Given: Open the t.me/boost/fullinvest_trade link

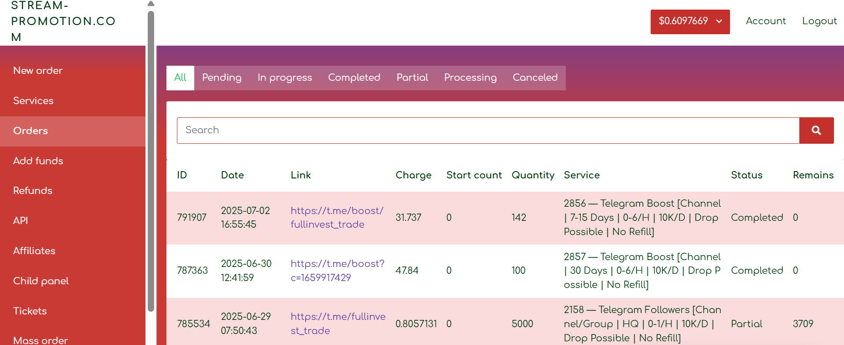Looking at the screenshot, I should tap(337, 218).
